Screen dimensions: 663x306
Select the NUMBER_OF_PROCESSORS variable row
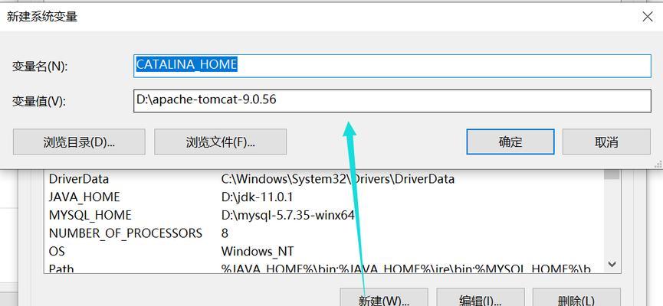[324, 233]
